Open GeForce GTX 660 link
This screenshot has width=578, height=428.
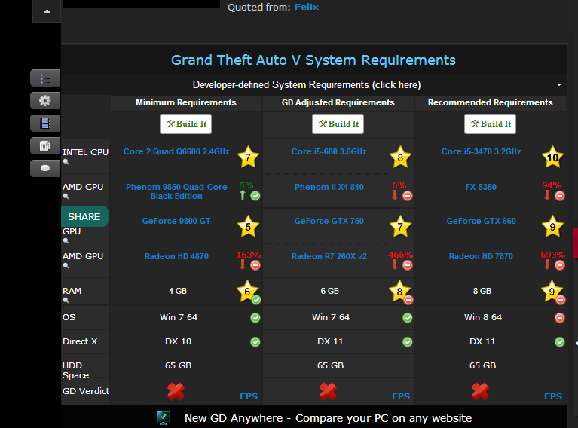point(482,221)
